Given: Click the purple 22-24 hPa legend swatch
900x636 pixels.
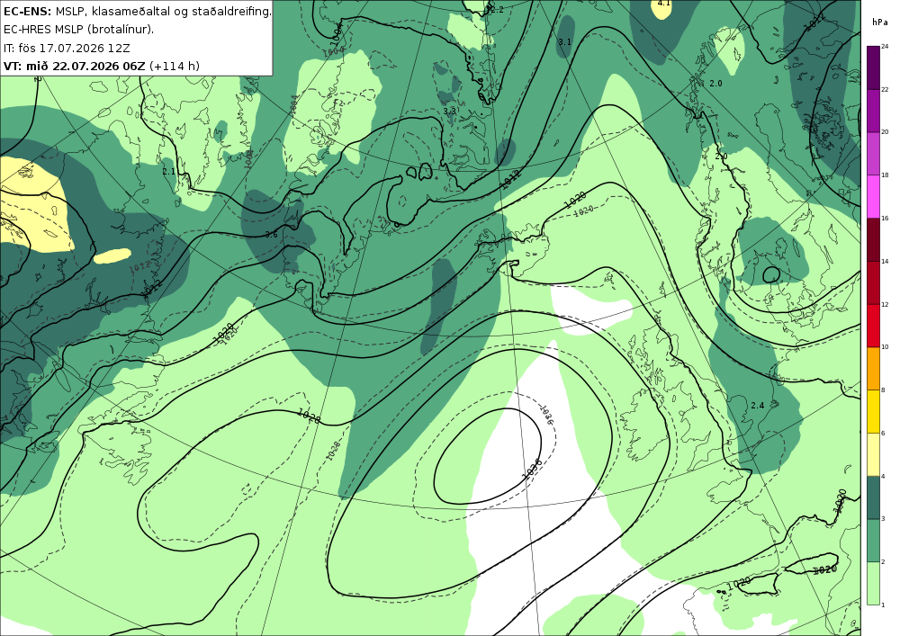Looking at the screenshot, I should (x=873, y=67).
